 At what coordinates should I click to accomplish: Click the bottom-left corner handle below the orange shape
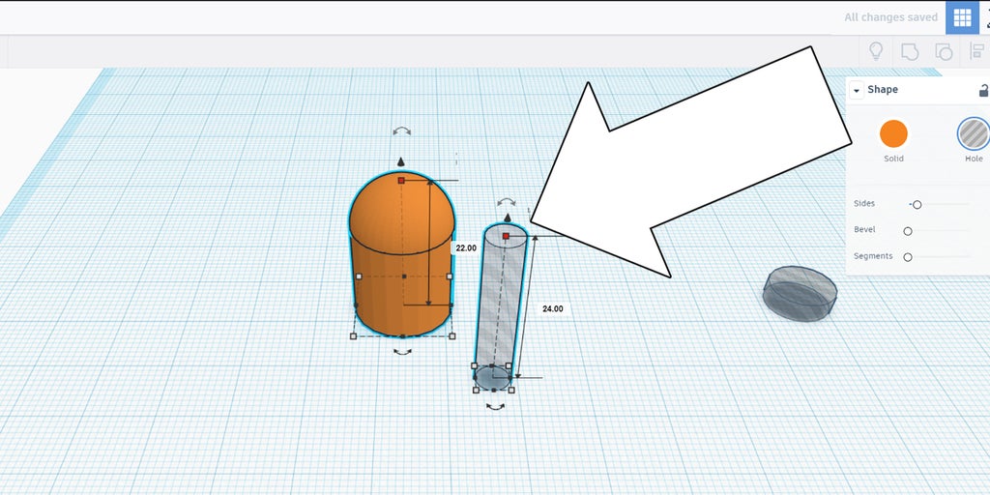point(353,336)
